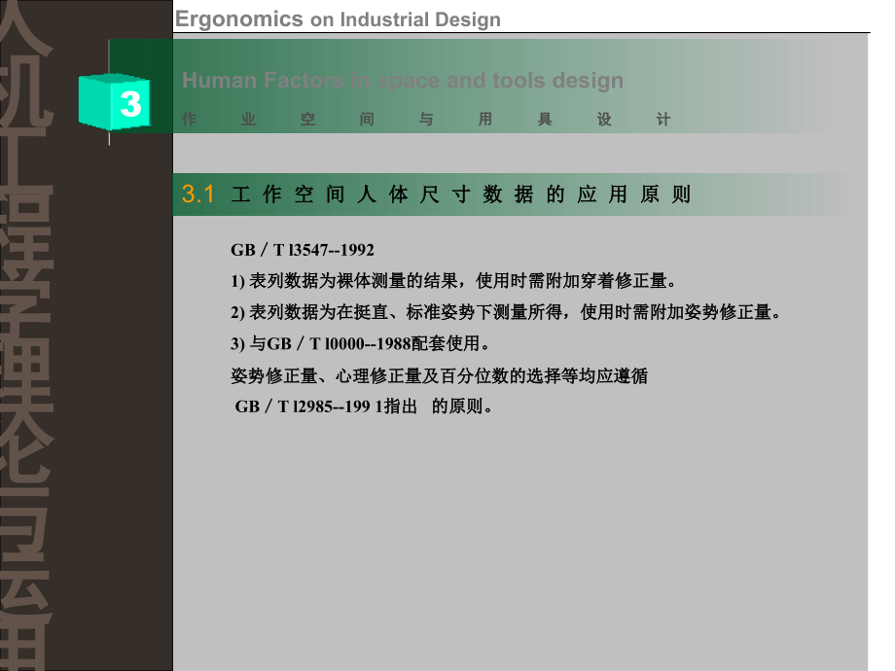
Task: Select list item 1) about 裸体测量
Action: pos(452,282)
